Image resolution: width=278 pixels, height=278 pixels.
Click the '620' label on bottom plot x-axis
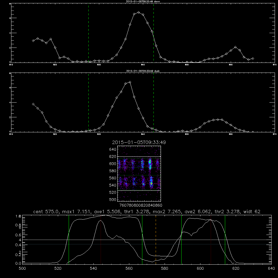[236, 269]
